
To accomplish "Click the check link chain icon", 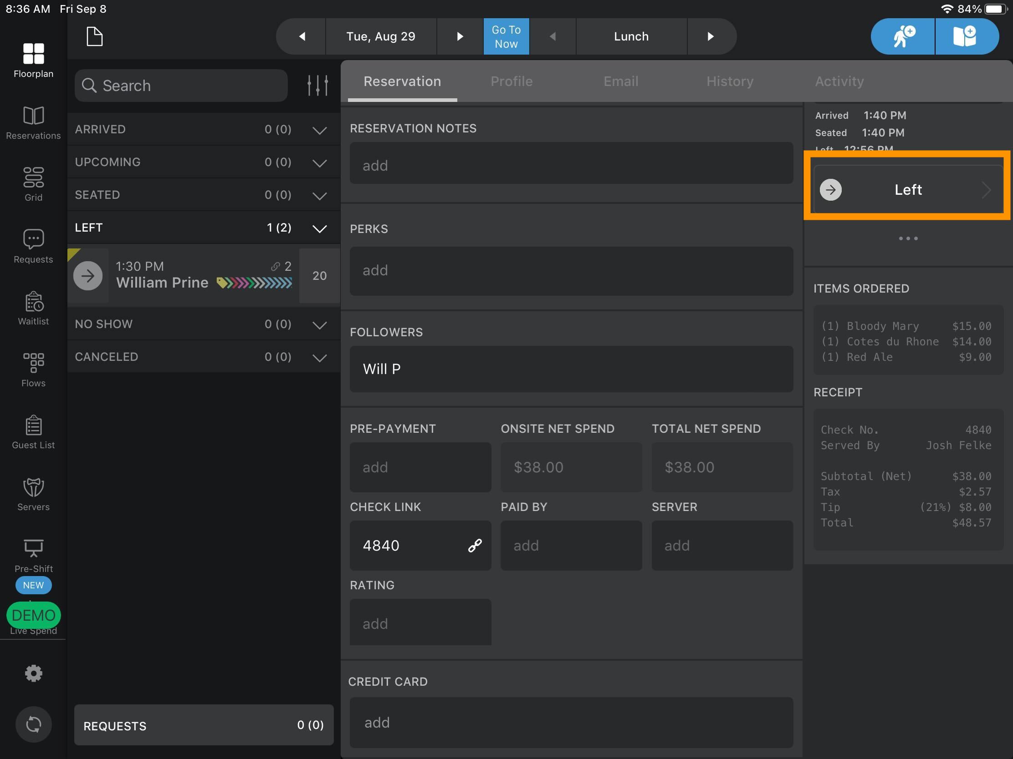I will point(475,545).
